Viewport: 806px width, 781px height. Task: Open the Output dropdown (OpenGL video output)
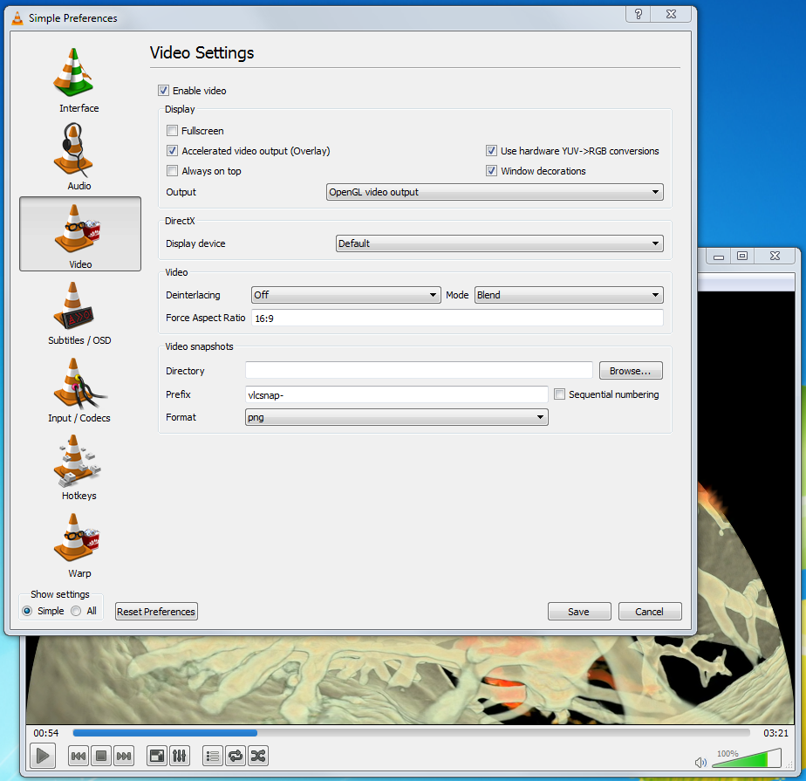click(x=495, y=192)
